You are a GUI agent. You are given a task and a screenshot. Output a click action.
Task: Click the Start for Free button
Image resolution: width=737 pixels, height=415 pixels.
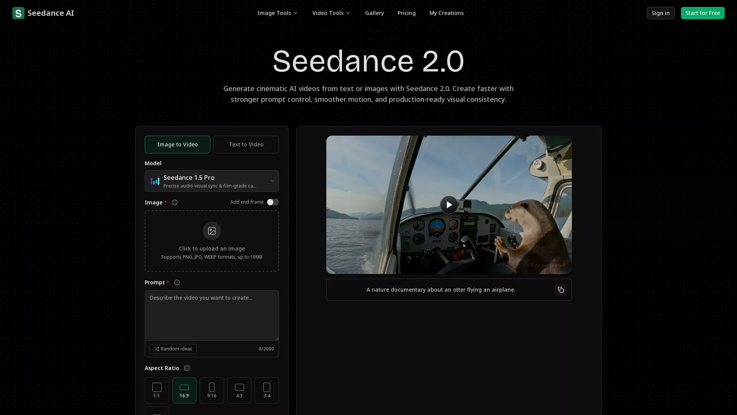click(702, 13)
